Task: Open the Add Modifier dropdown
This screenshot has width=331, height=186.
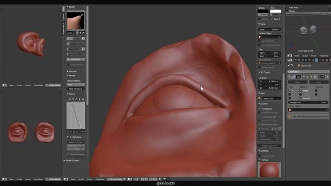Action: click(x=308, y=72)
